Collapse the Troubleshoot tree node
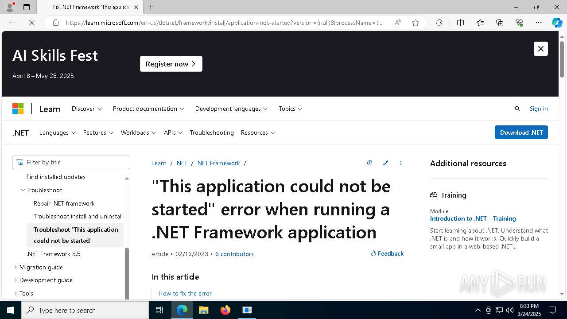 [23, 190]
